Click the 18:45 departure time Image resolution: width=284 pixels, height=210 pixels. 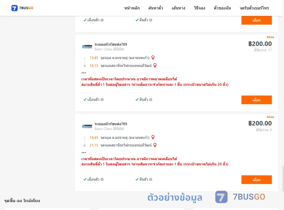coord(94,138)
